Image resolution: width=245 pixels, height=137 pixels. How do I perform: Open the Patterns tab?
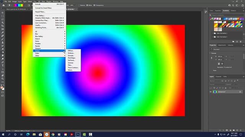(234, 11)
